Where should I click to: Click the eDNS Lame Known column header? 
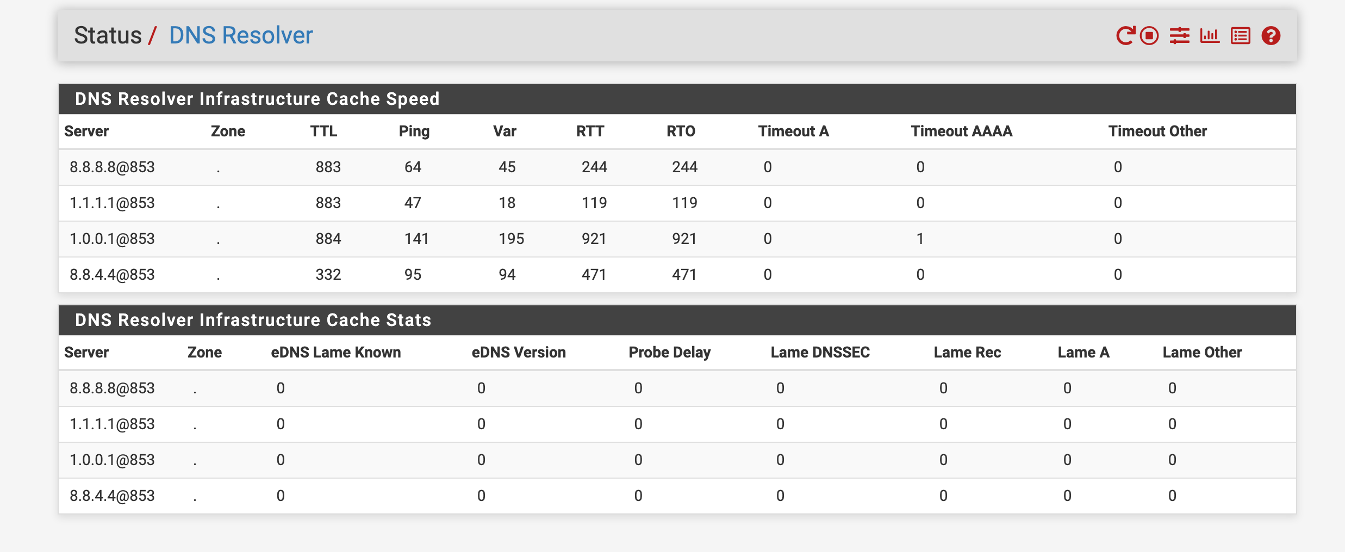click(x=336, y=352)
